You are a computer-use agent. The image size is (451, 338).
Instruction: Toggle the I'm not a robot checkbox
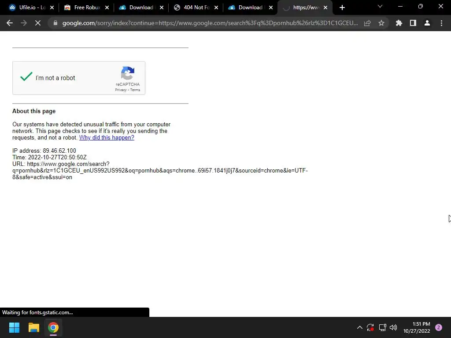tap(26, 77)
